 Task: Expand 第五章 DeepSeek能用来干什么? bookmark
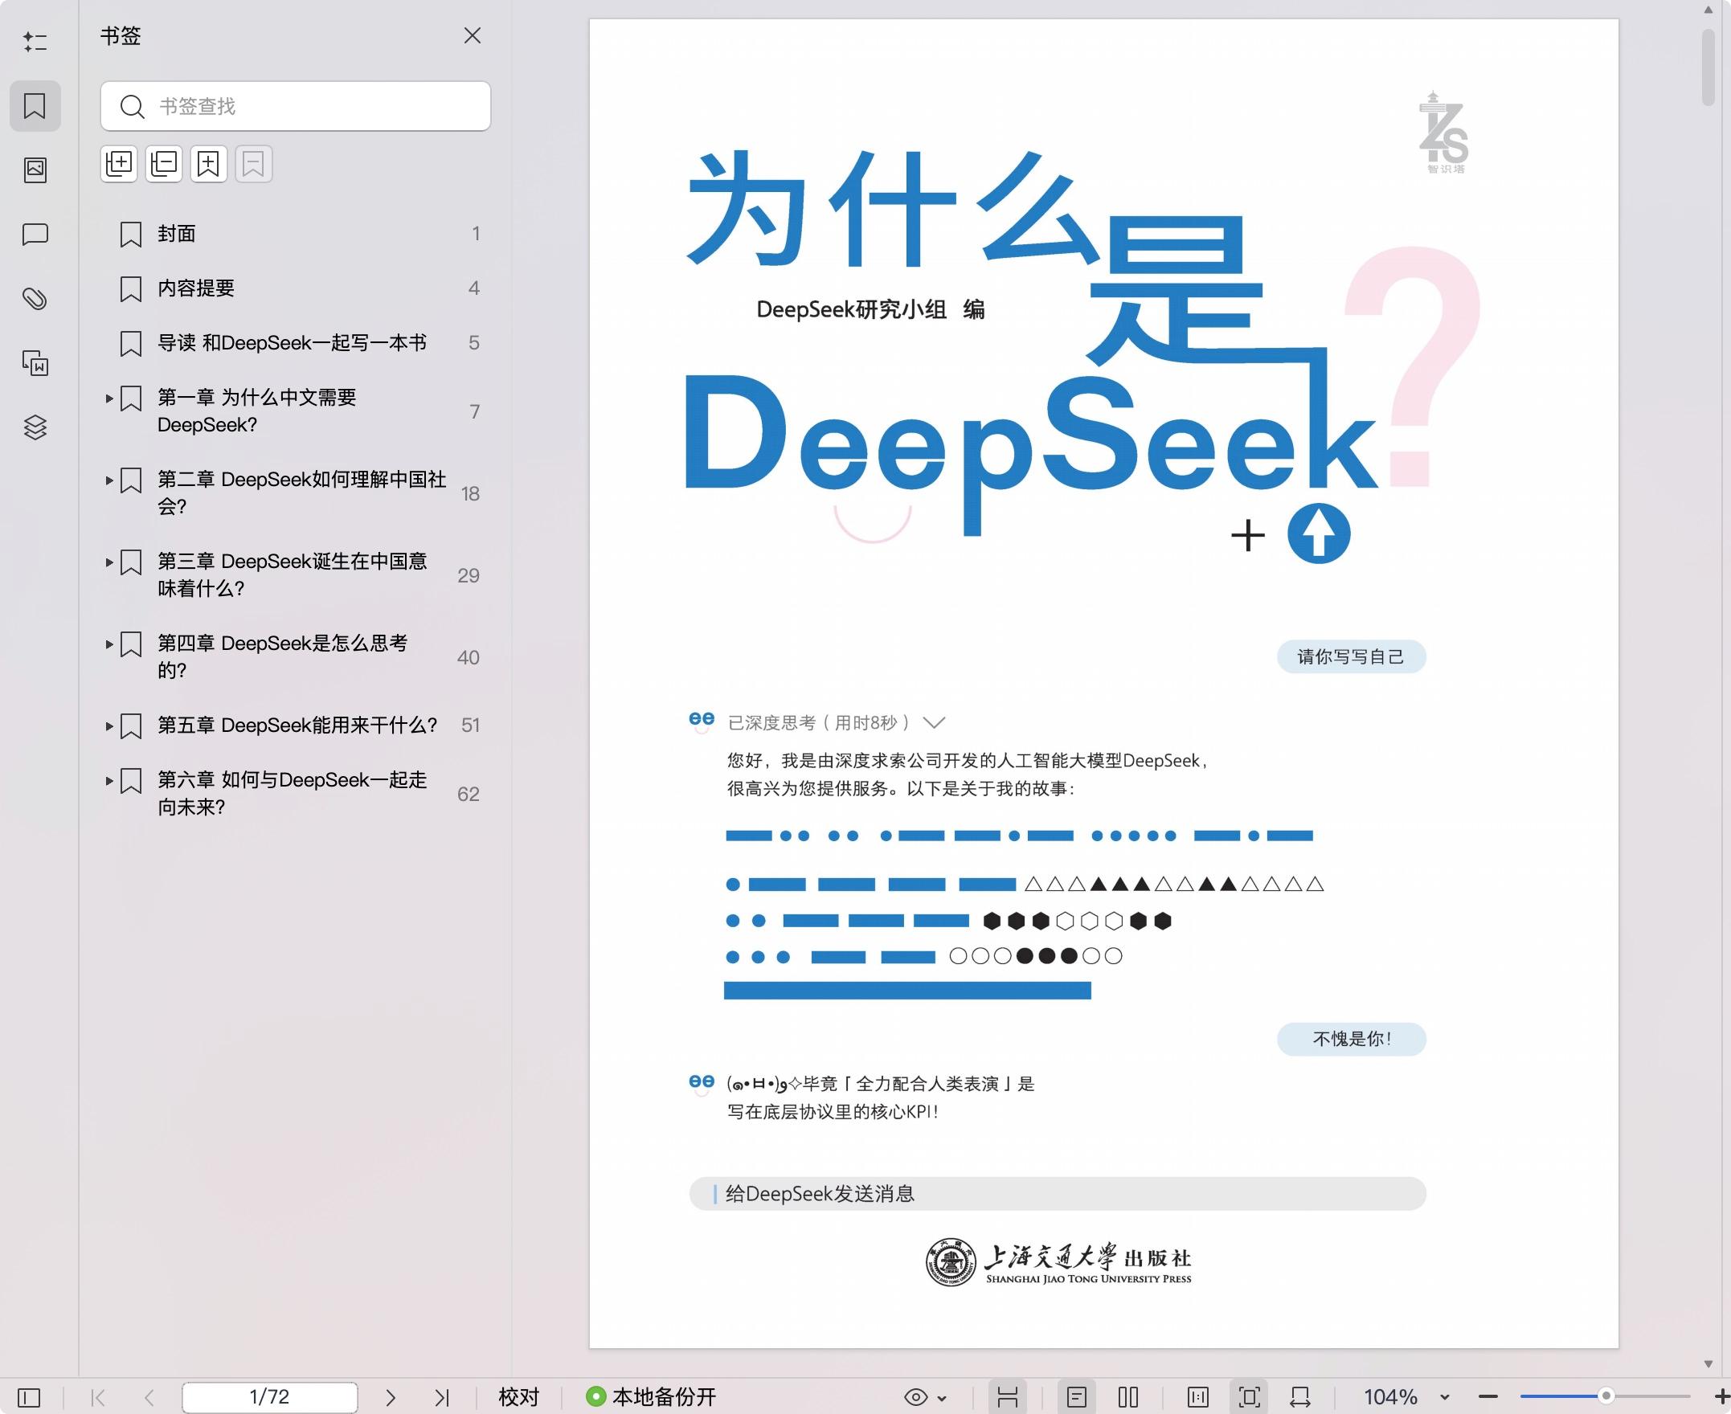109,725
